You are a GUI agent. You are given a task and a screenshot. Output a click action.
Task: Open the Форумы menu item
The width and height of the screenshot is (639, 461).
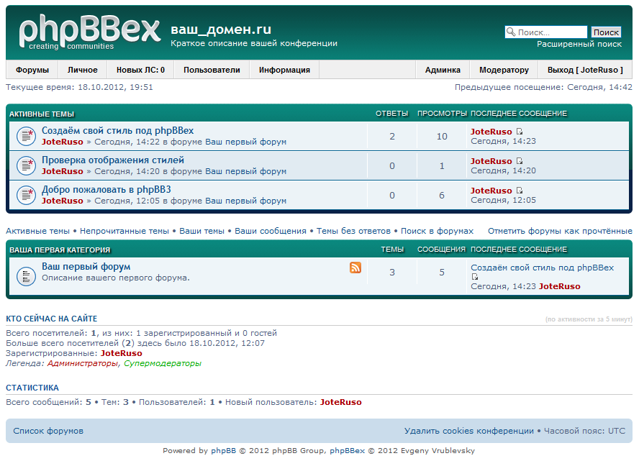click(32, 70)
